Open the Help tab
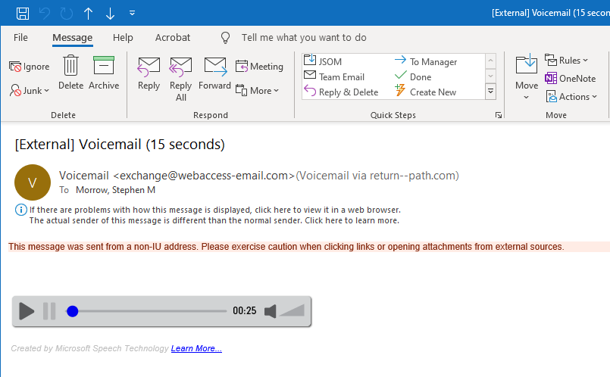The height and width of the screenshot is (377, 610). [123, 37]
